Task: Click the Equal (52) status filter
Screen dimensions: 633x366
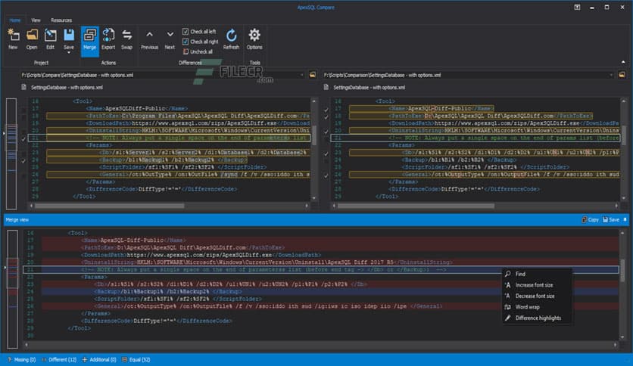Action: pyautogui.click(x=136, y=359)
